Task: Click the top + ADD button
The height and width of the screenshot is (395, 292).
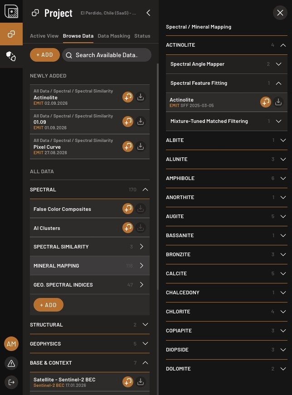Action: click(x=45, y=55)
